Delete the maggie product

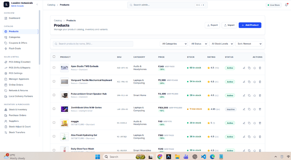[260, 123]
